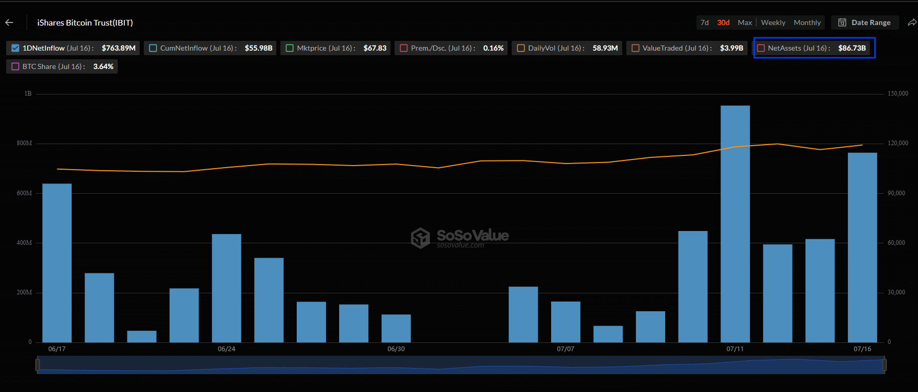Enable the DailyVol series checkbox
The height and width of the screenshot is (392, 918).
coord(521,48)
